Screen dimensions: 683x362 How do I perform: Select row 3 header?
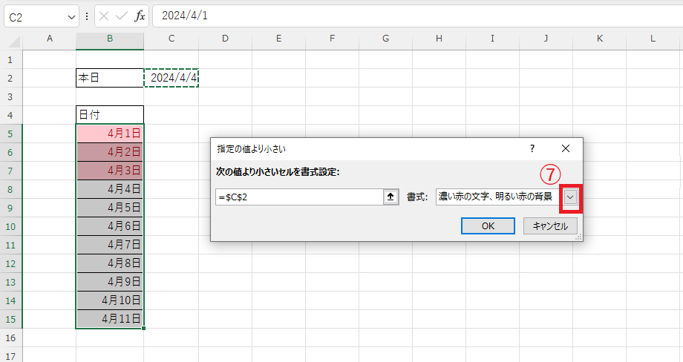click(x=11, y=96)
